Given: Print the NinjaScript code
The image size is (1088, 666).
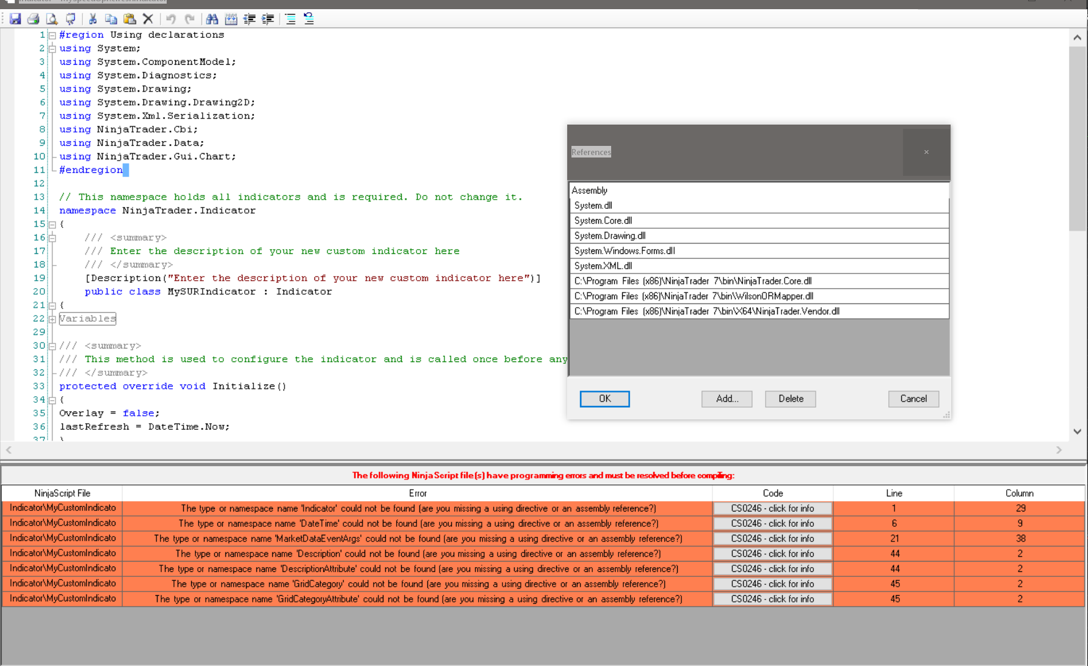Looking at the screenshot, I should 33,19.
